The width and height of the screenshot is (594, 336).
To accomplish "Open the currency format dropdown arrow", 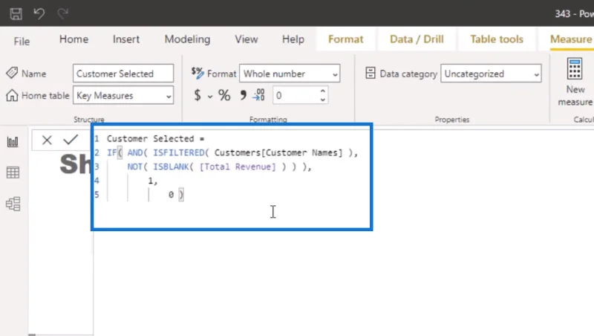I will 210,97.
